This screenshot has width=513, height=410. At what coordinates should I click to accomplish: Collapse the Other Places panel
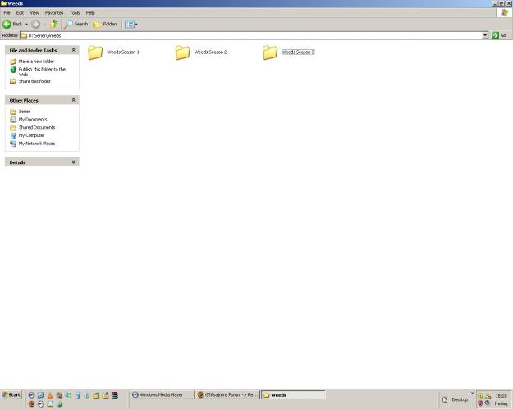click(73, 100)
